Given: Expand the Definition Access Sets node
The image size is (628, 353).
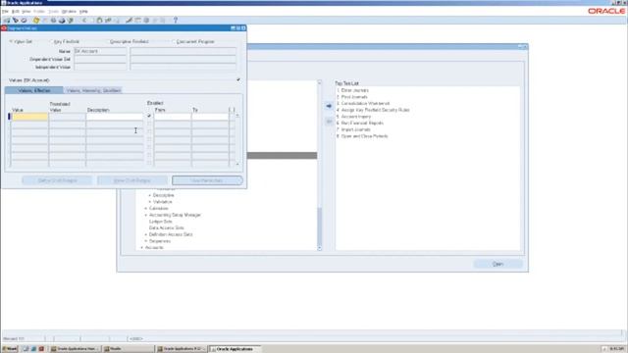Looking at the screenshot, I should pyautogui.click(x=146, y=234).
